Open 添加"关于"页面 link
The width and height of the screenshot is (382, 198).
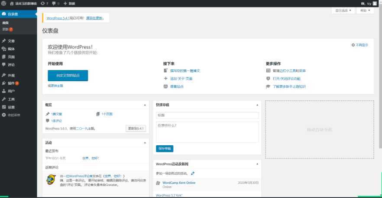pos(181,79)
